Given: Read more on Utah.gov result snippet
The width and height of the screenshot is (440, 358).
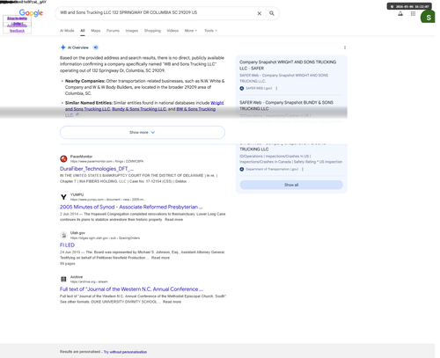Looking at the screenshot, I should 160,258.
